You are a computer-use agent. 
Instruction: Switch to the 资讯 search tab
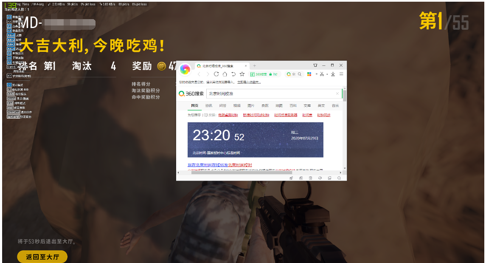click(x=208, y=106)
